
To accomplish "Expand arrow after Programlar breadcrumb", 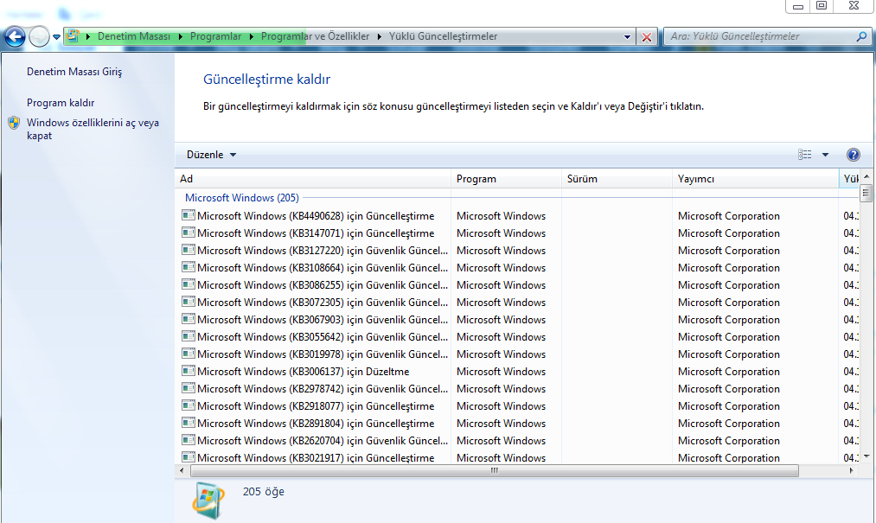I will point(252,37).
